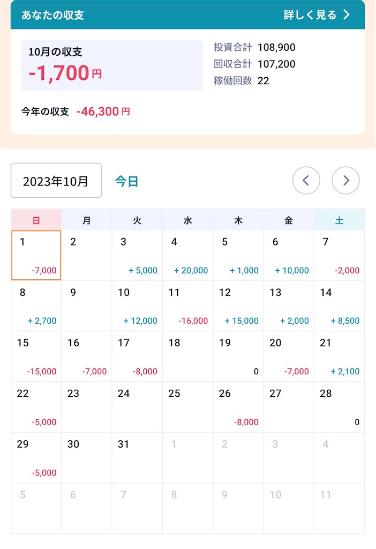Go to the next month with right arrow
This screenshot has width=376, height=549.
coord(345,180)
